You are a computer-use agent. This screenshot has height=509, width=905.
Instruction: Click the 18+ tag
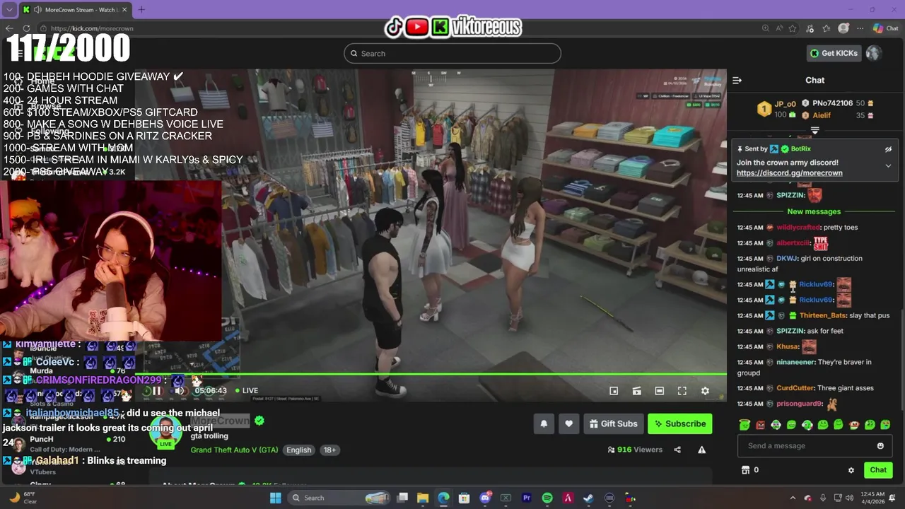pos(329,450)
